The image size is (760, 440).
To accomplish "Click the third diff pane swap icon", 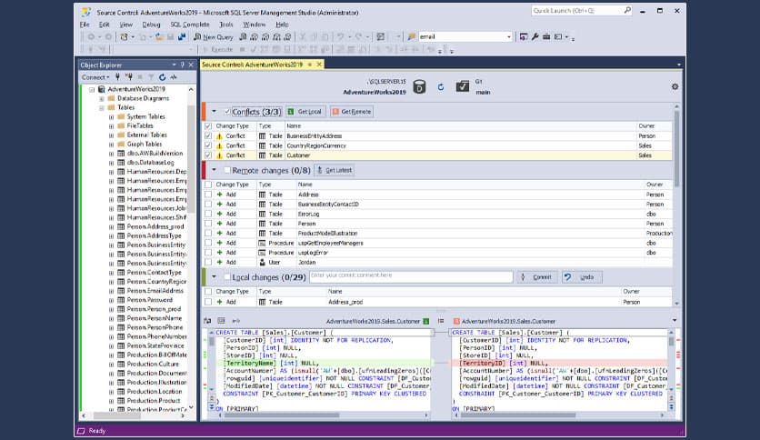I will 236,321.
